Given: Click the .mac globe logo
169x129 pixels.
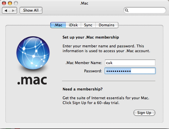Looking at the screenshot, I should point(33,53).
